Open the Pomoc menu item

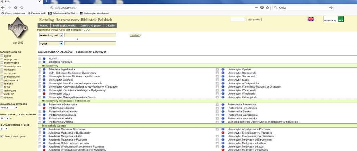[x=44, y=25]
